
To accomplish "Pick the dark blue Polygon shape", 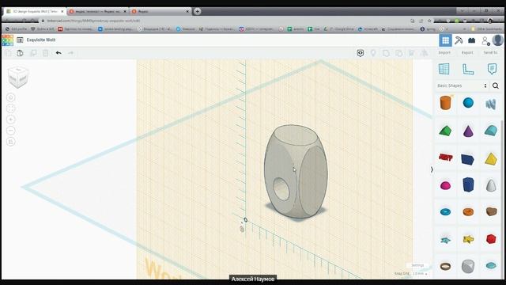I will pyautogui.click(x=468, y=184).
